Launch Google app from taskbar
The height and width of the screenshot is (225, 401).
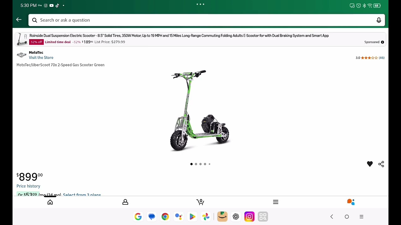tap(138, 217)
